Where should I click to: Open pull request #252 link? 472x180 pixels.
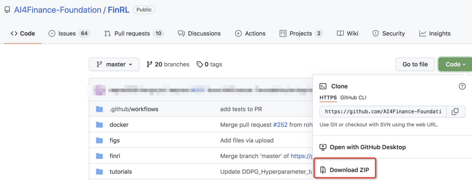(280, 125)
